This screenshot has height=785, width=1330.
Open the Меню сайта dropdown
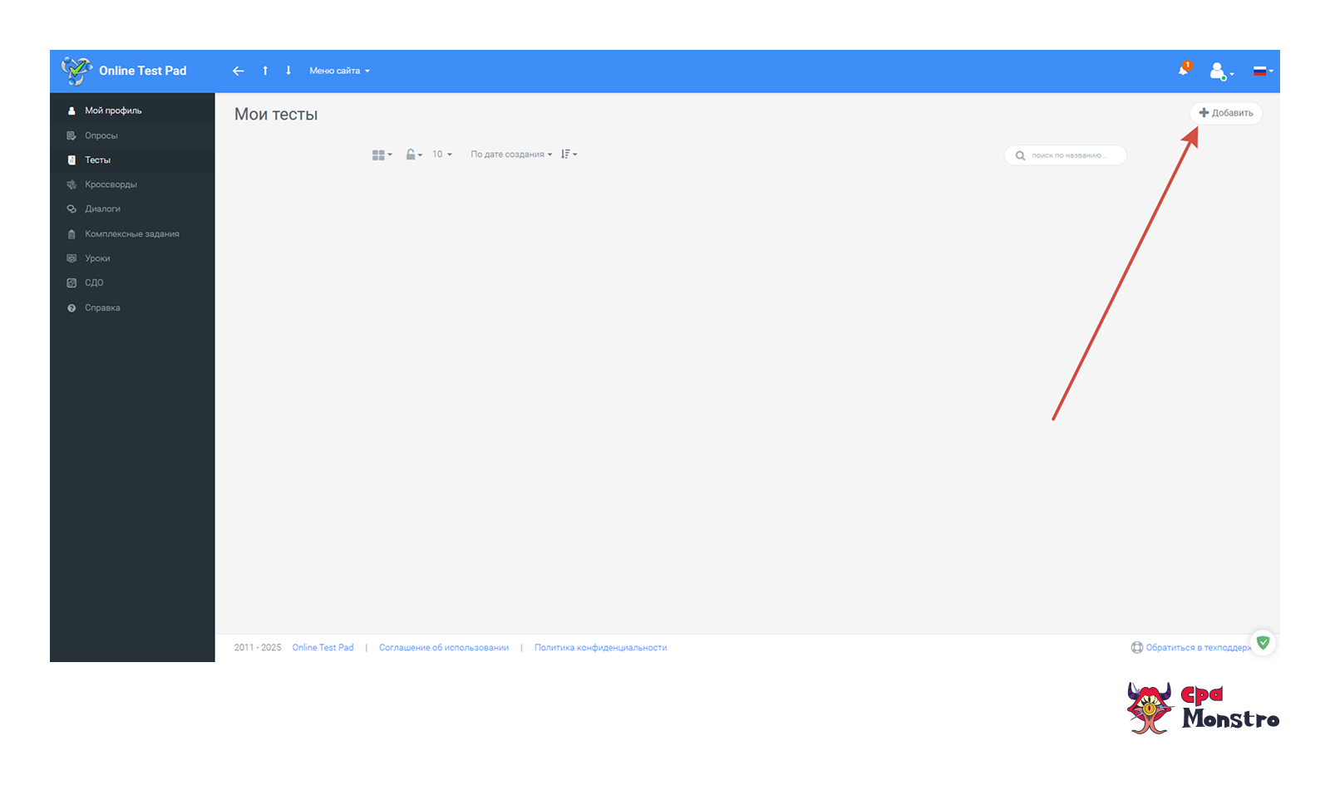coord(339,71)
